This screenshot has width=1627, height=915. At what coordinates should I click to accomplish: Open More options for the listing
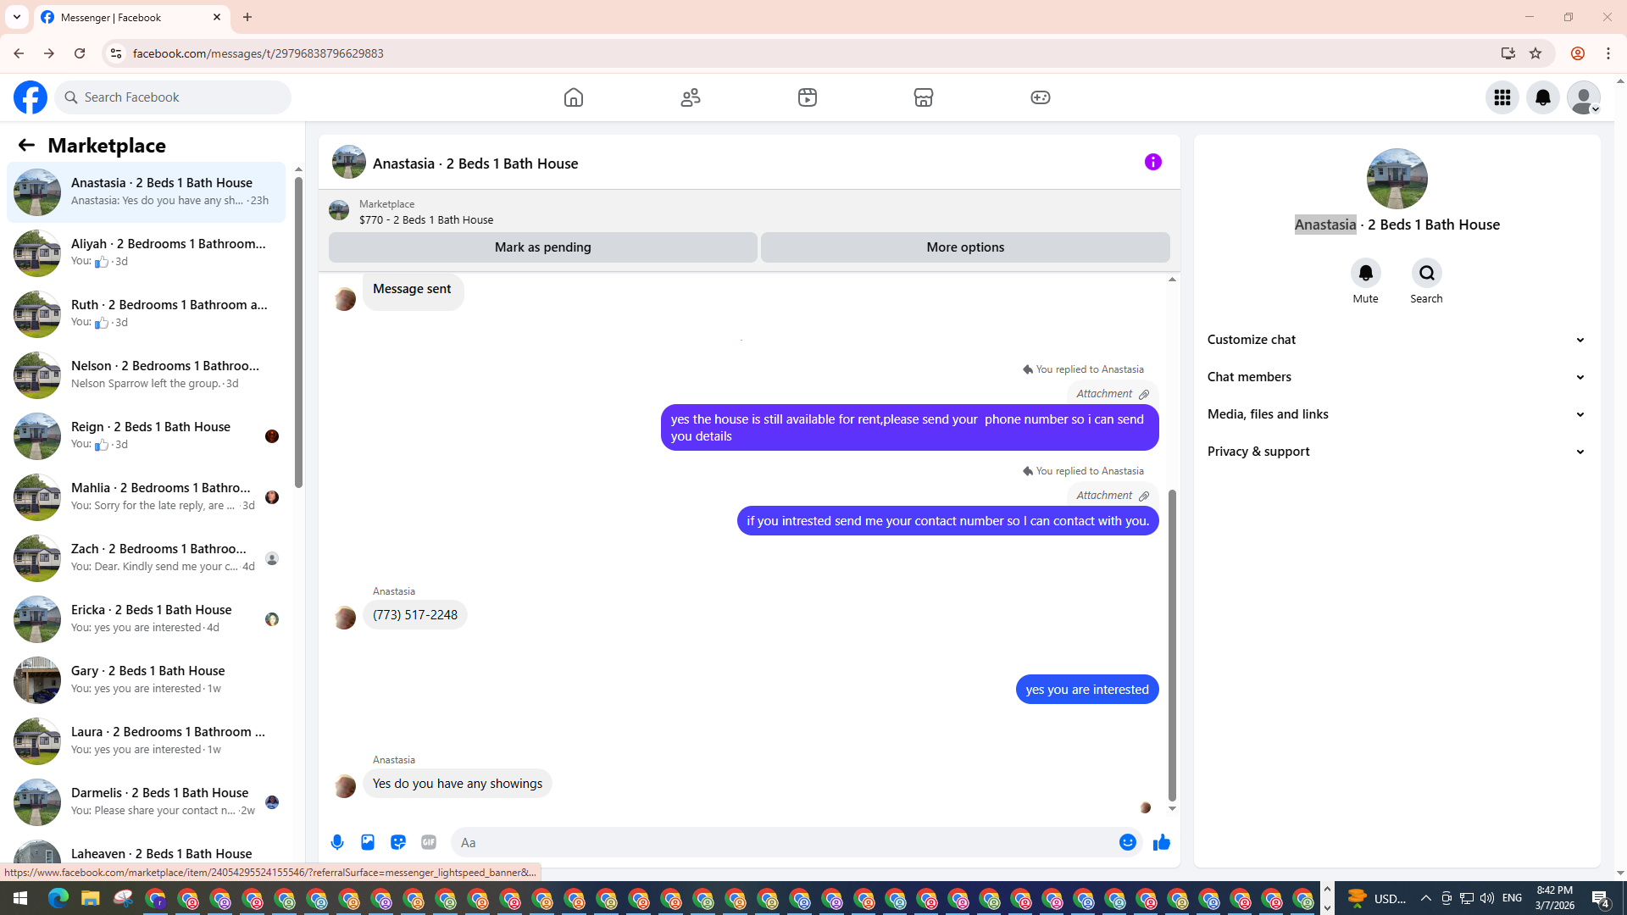(x=965, y=247)
